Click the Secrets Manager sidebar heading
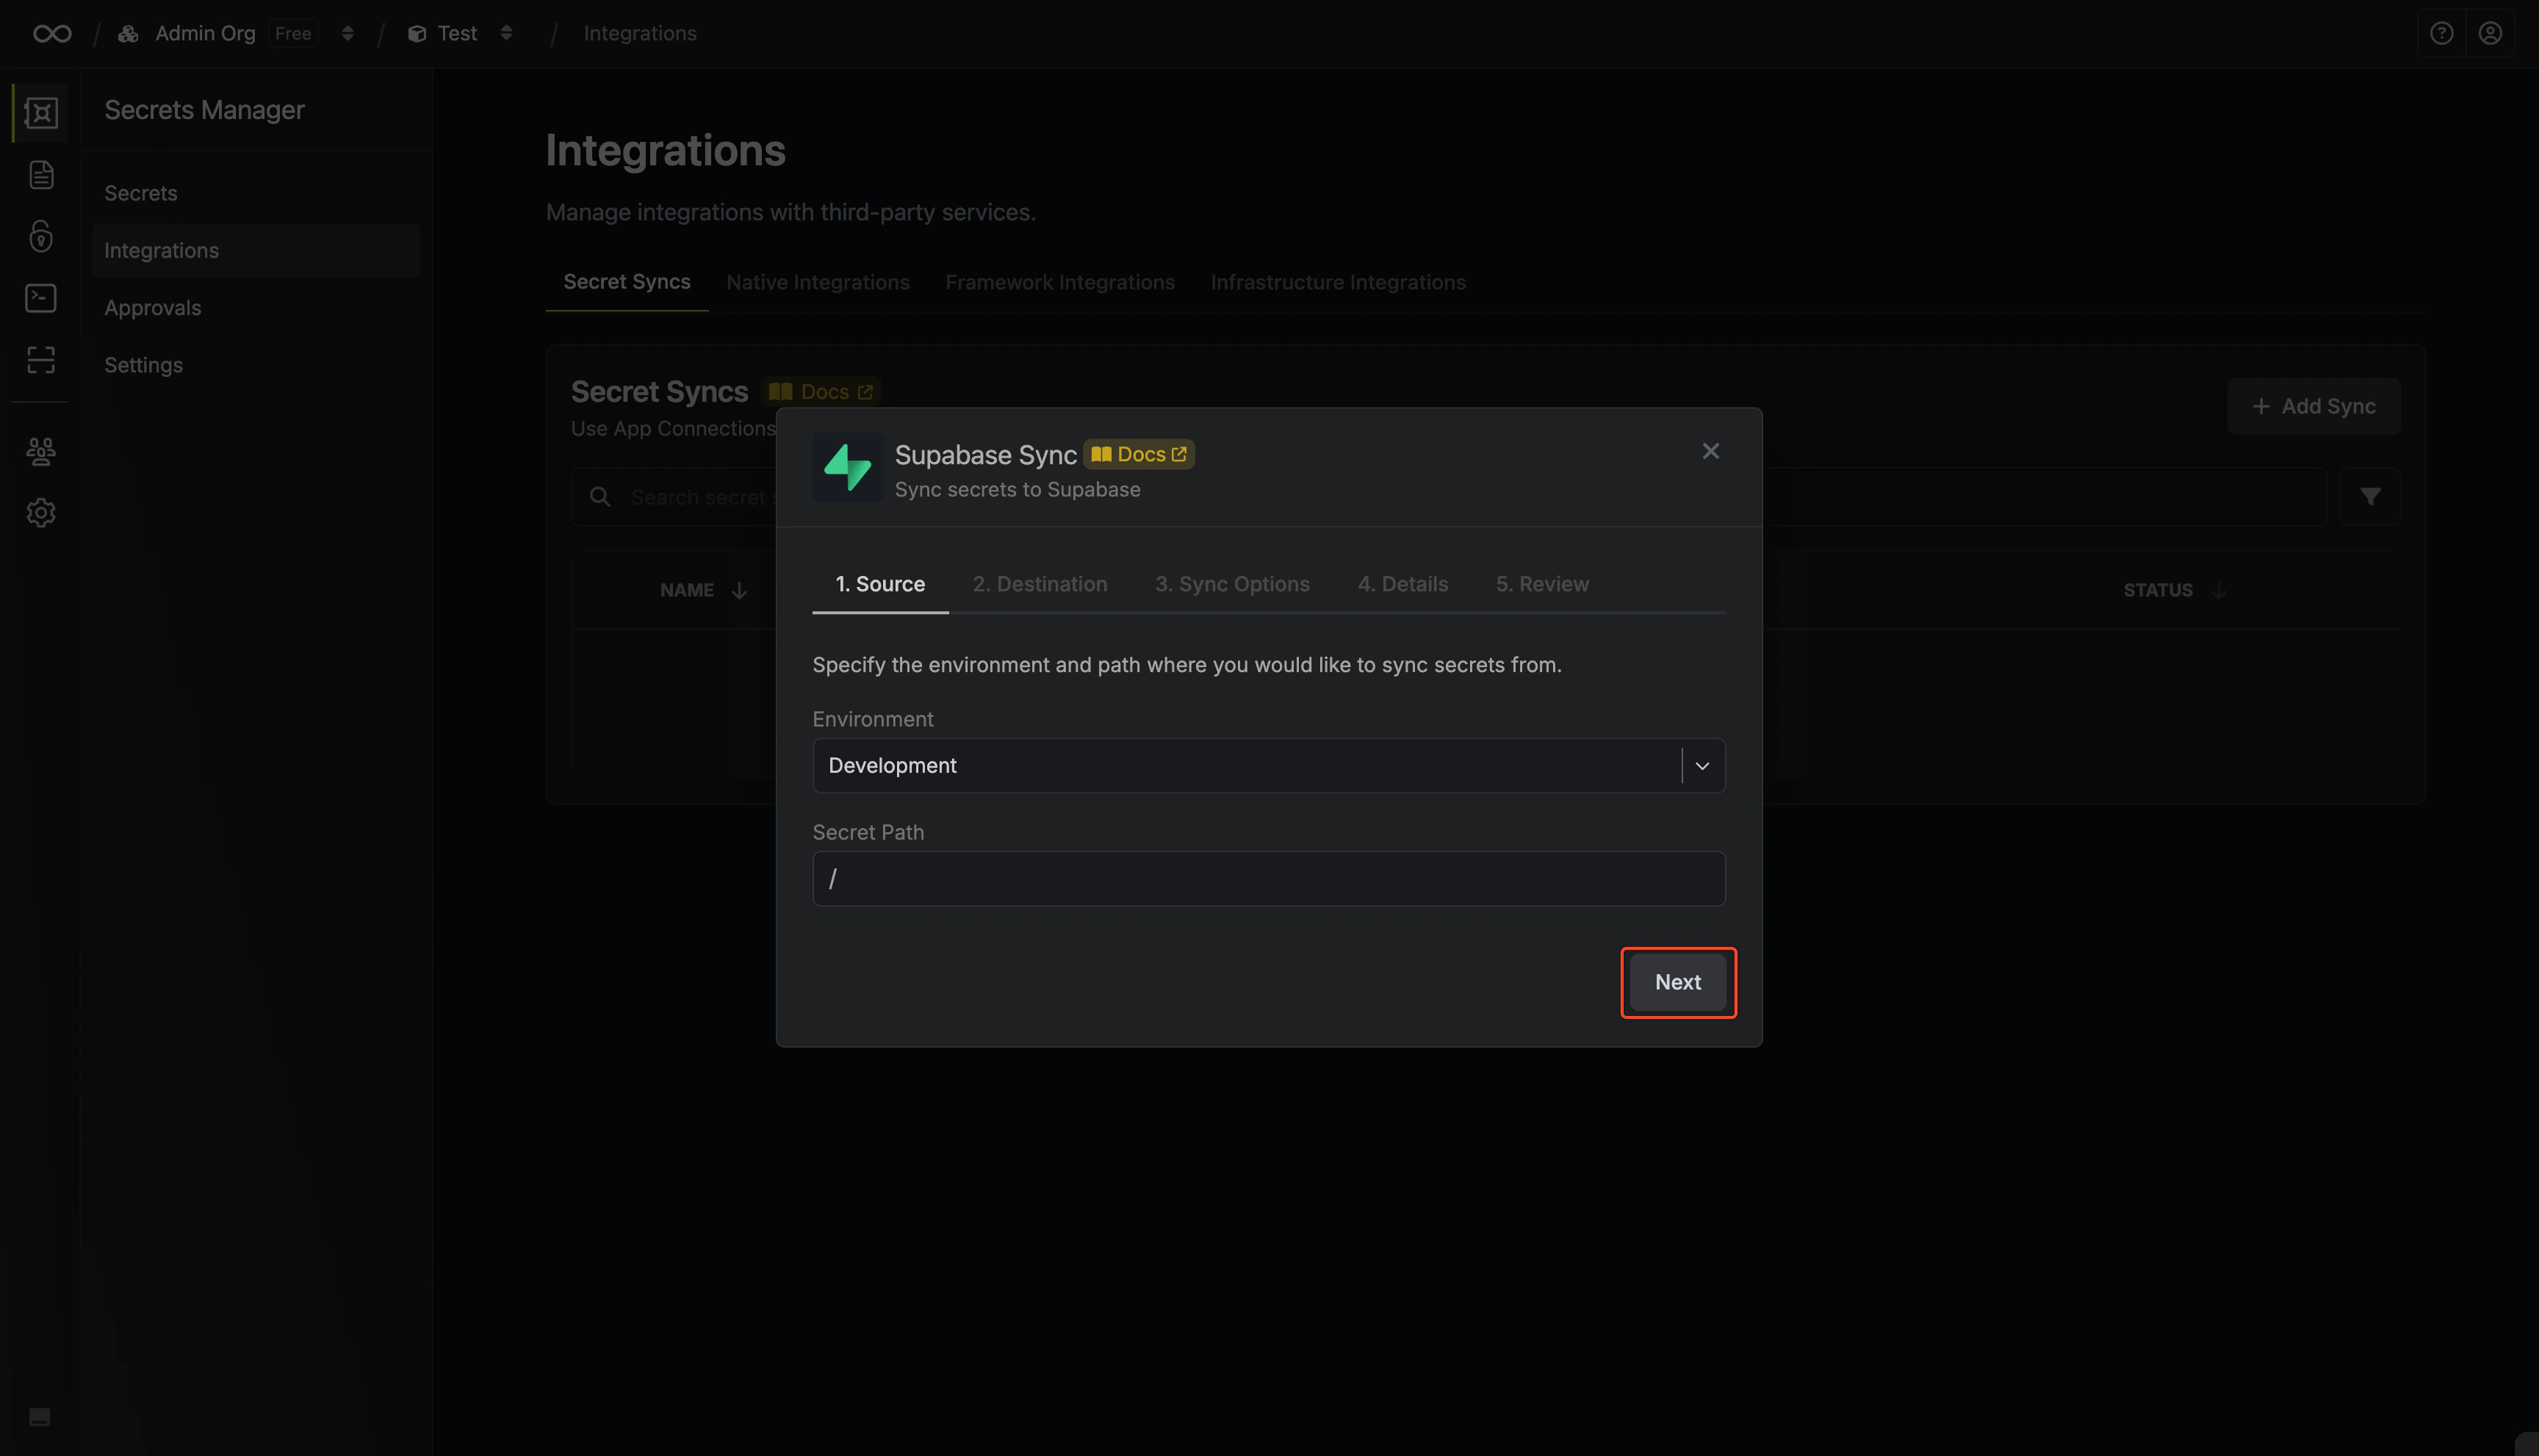Viewport: 2539px width, 1456px height. [204, 110]
